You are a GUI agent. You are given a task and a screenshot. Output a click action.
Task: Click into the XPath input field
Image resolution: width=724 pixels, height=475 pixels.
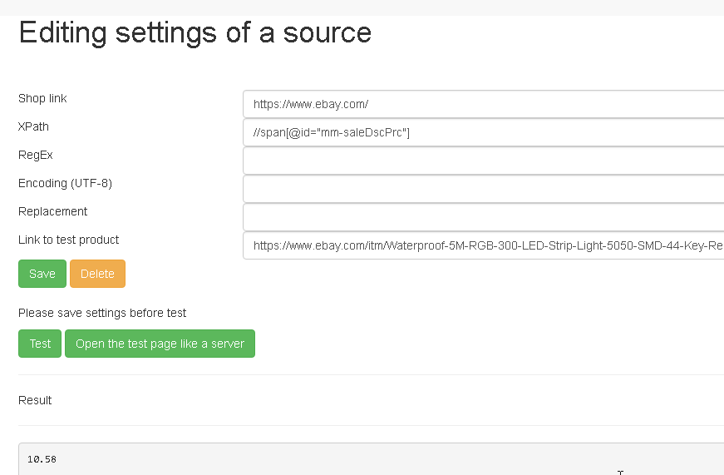click(x=484, y=132)
